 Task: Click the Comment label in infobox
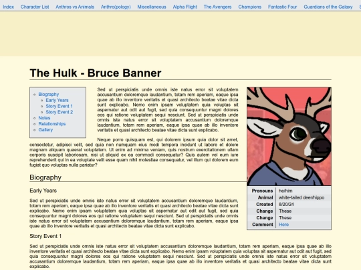pyautogui.click(x=263, y=225)
